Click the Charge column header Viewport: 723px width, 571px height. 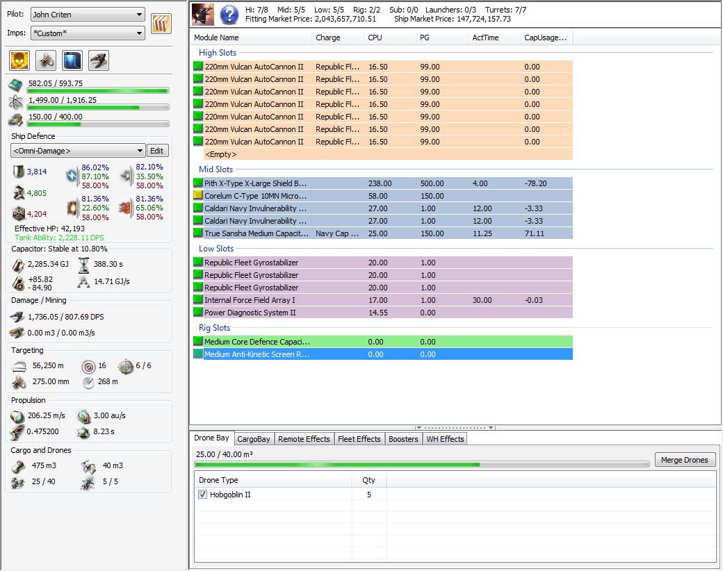pyautogui.click(x=338, y=38)
